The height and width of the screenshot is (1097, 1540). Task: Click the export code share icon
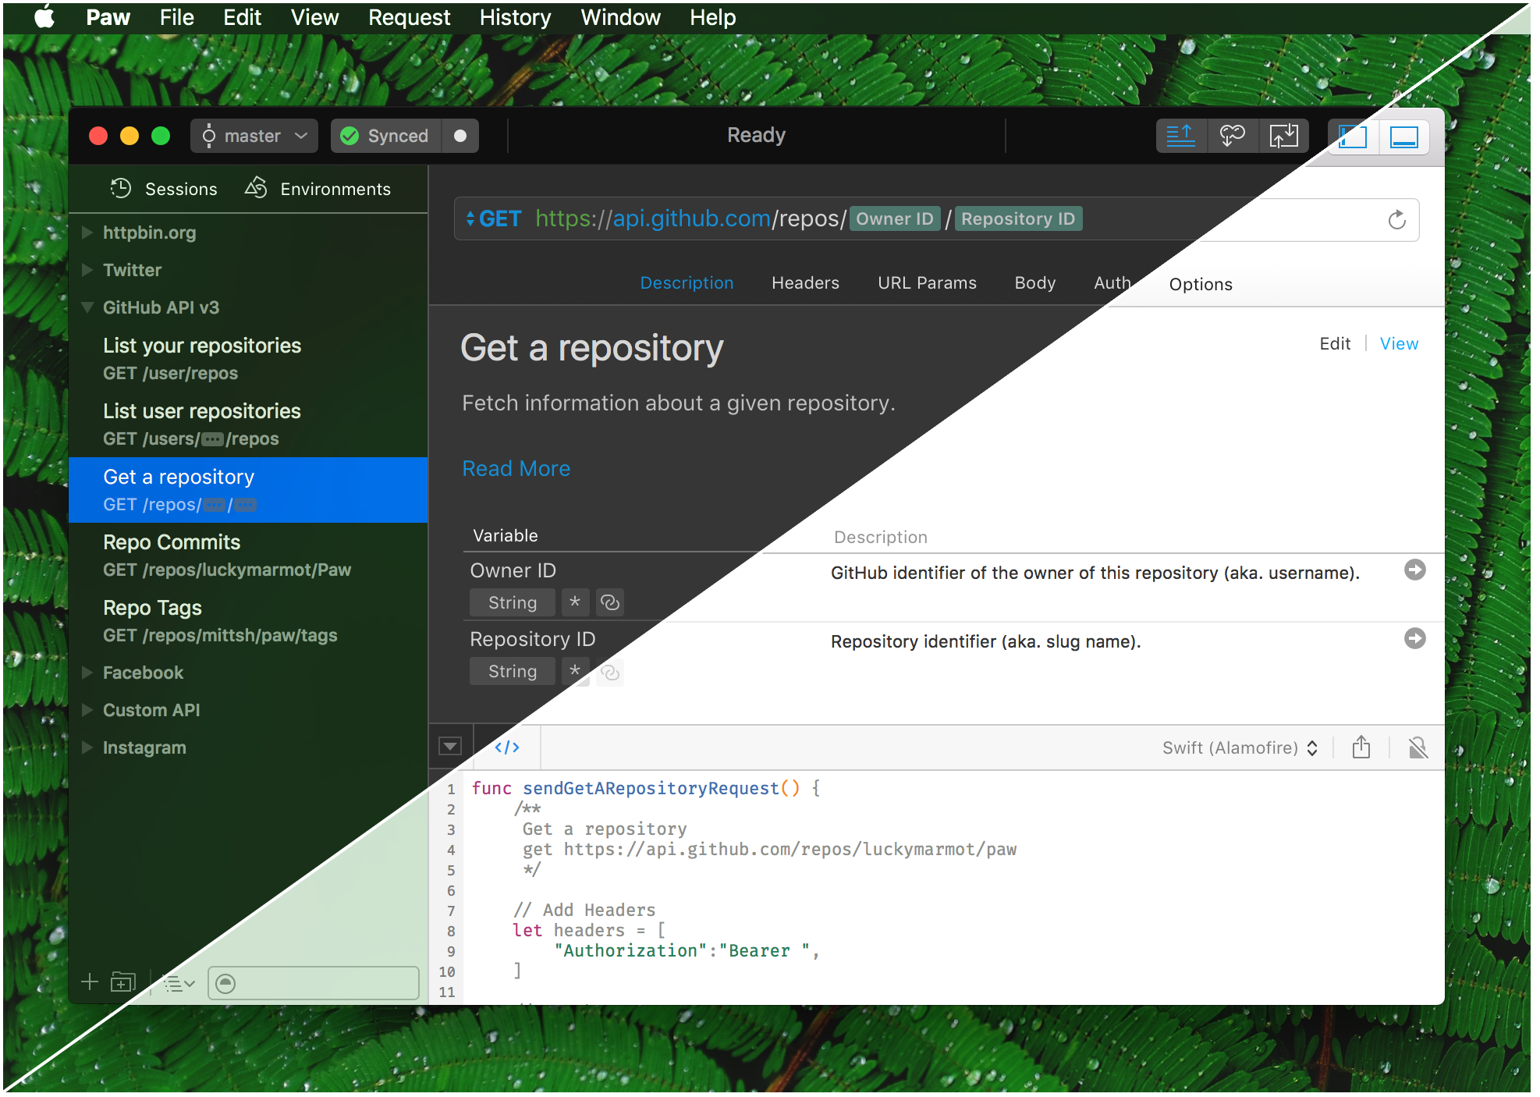(1361, 747)
